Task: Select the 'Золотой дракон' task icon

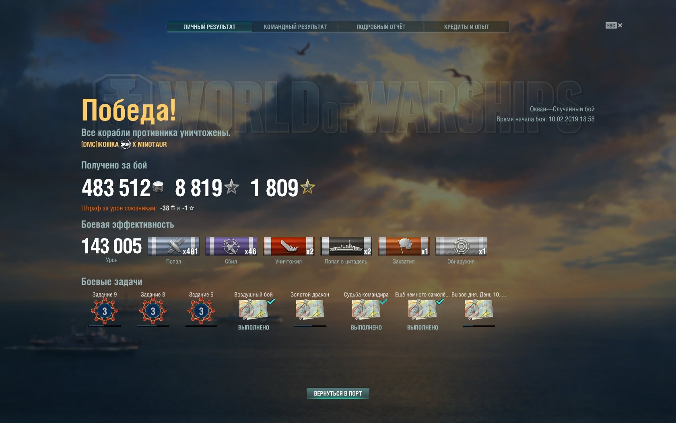Action: coord(310,310)
